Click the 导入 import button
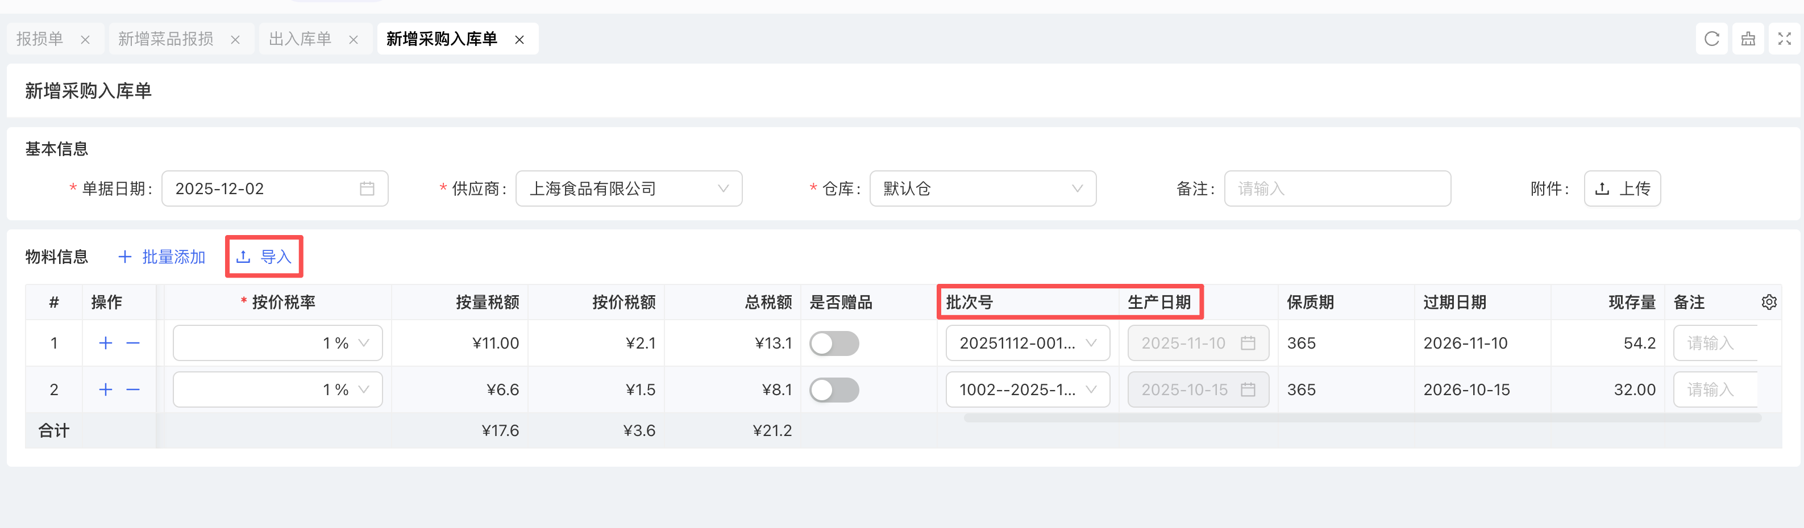Image resolution: width=1804 pixels, height=528 pixels. point(264,257)
